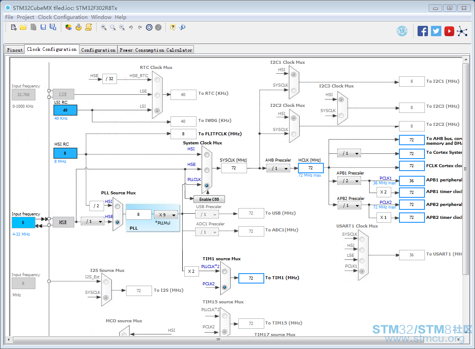Switch to the Configuration tab
This screenshot has width=475, height=349.
[98, 50]
